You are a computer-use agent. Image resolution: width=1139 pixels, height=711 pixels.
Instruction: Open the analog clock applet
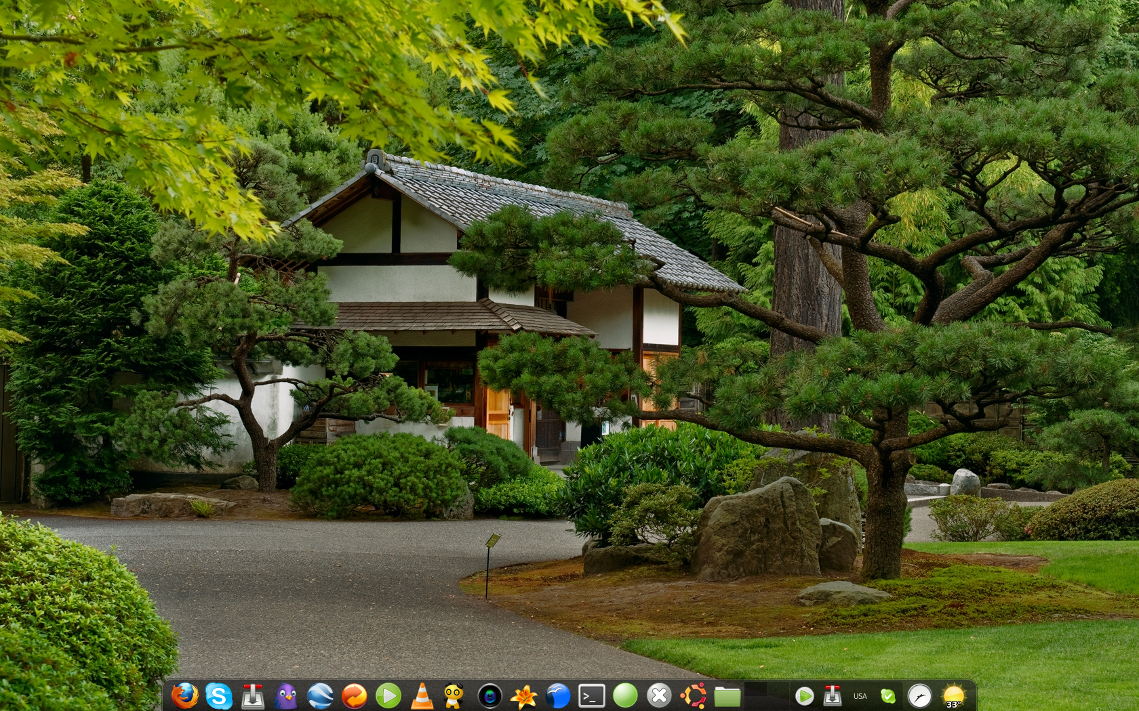coord(919,696)
